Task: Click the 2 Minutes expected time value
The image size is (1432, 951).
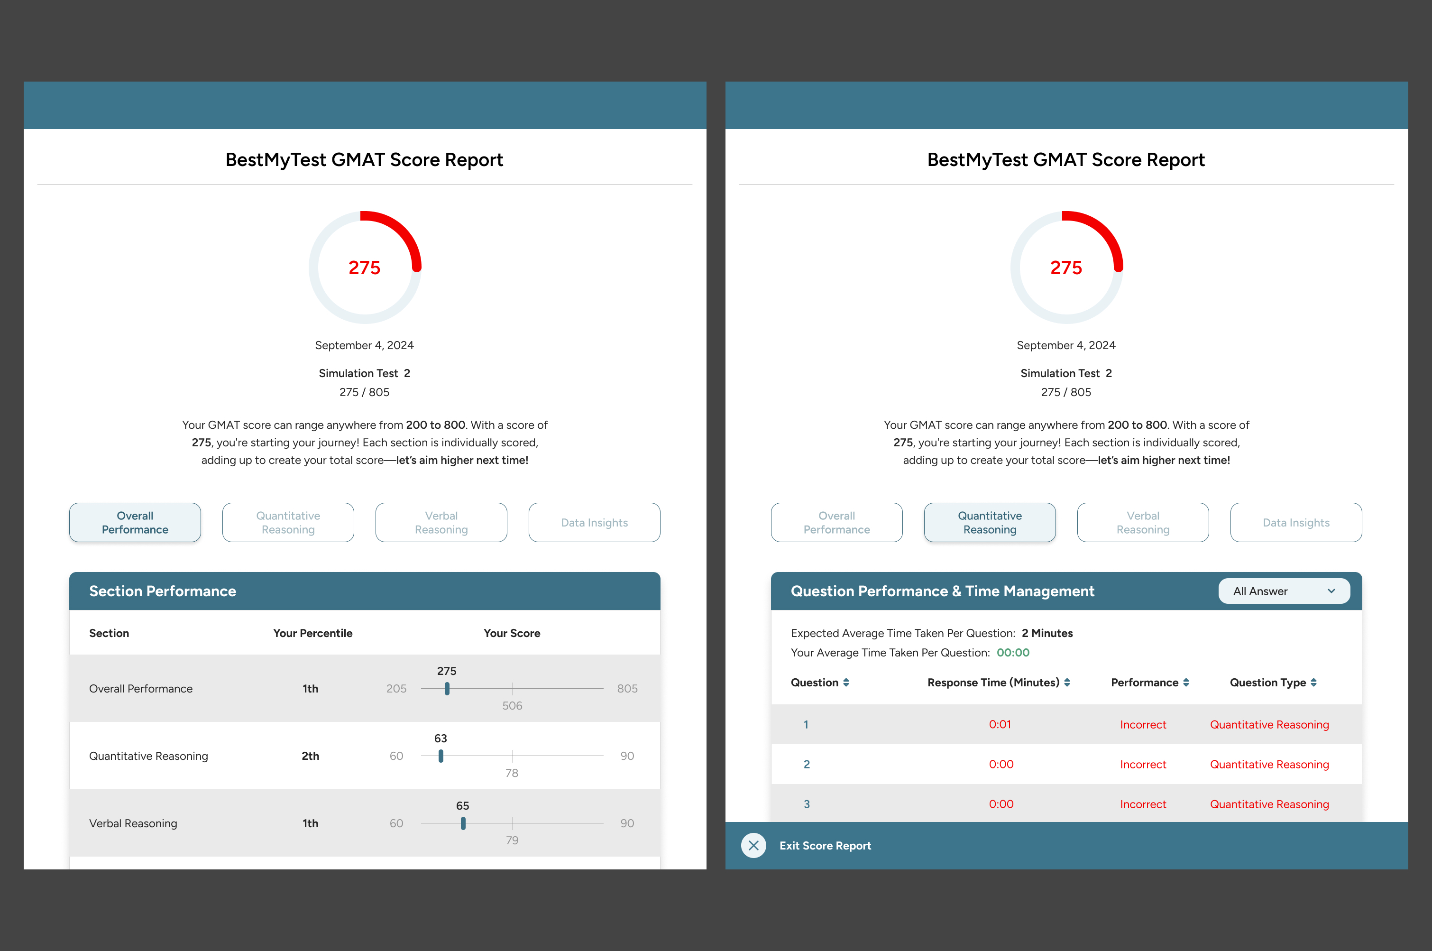Action: coord(1047,633)
